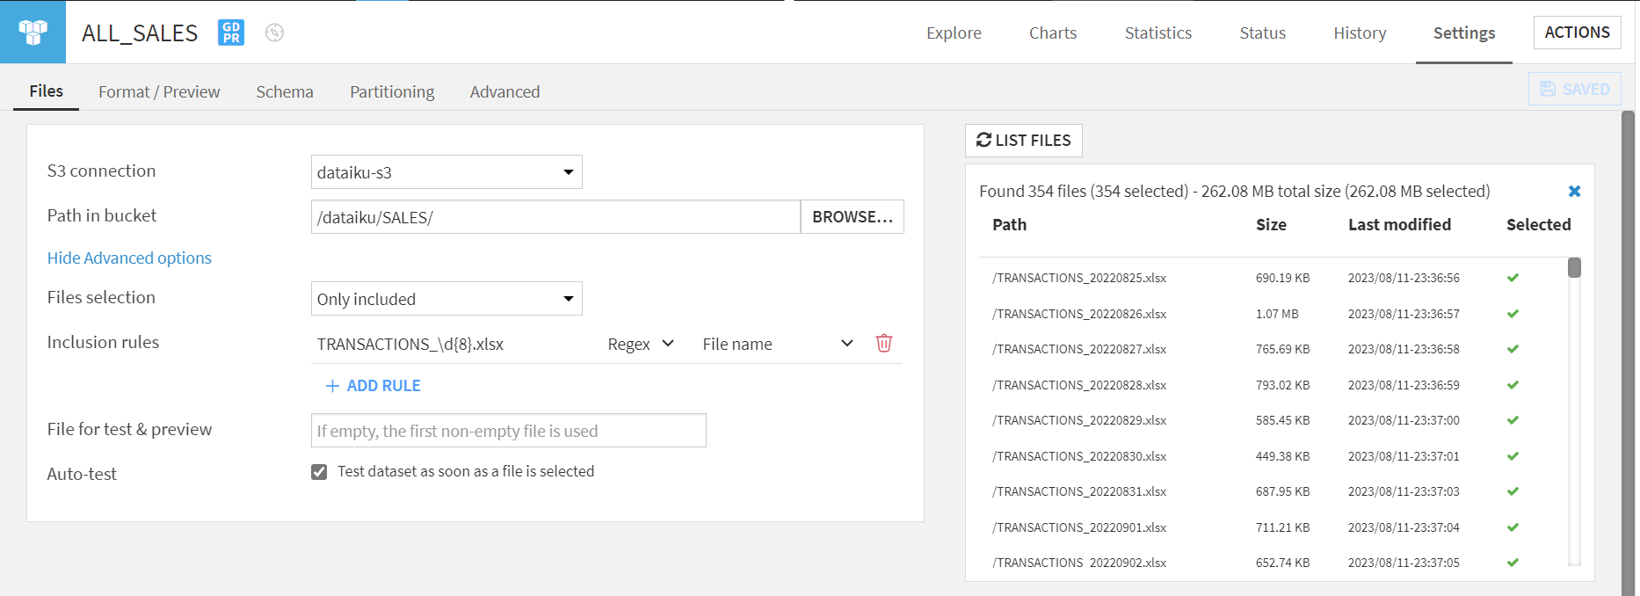Click green checkmark for TRANSACTIONS_20220825.xlsx
The width and height of the screenshot is (1640, 596).
click(x=1513, y=278)
